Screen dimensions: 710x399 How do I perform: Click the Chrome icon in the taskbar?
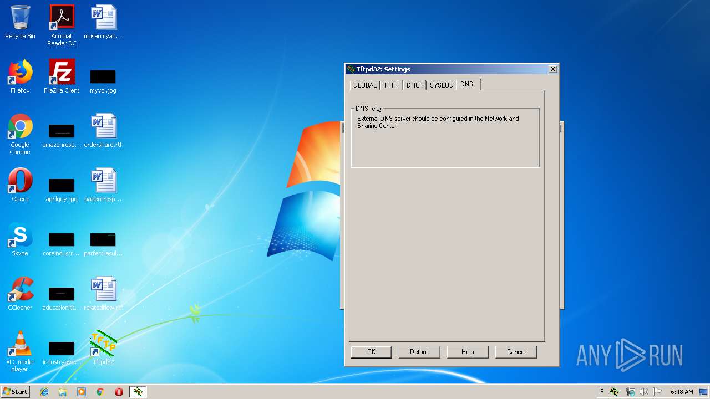[100, 392]
